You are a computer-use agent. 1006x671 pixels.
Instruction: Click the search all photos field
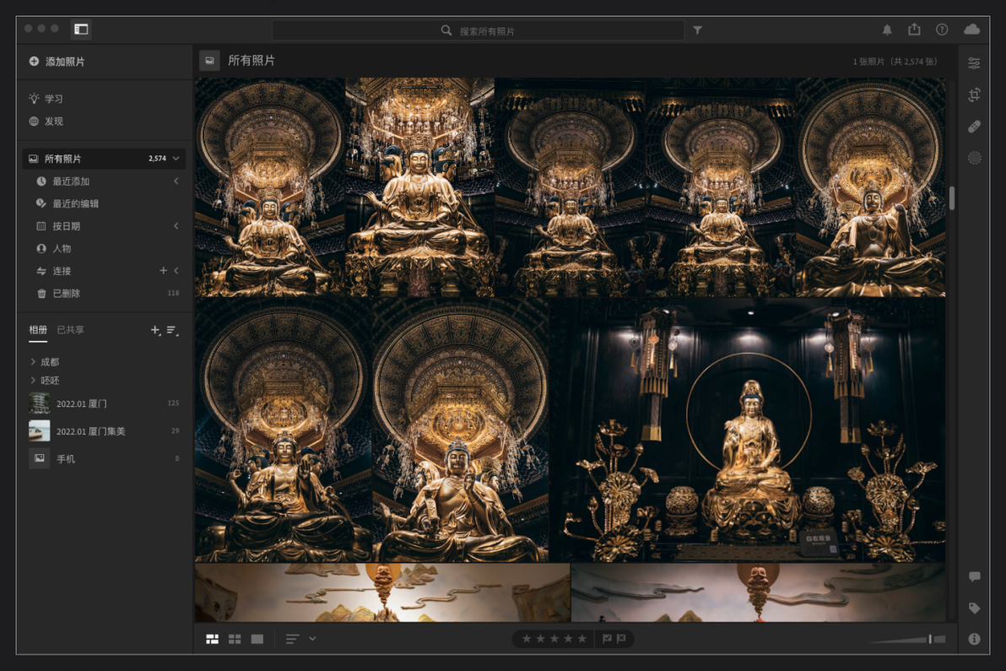(478, 30)
